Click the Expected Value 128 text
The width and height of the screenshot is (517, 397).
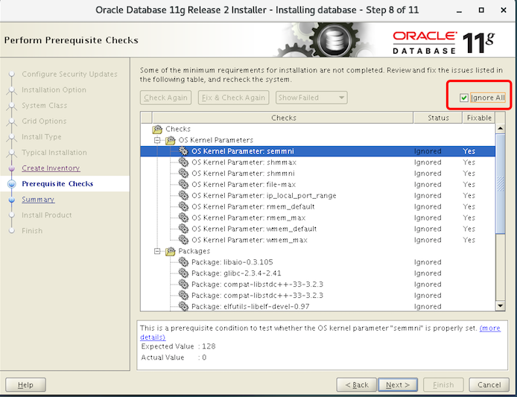point(178,346)
